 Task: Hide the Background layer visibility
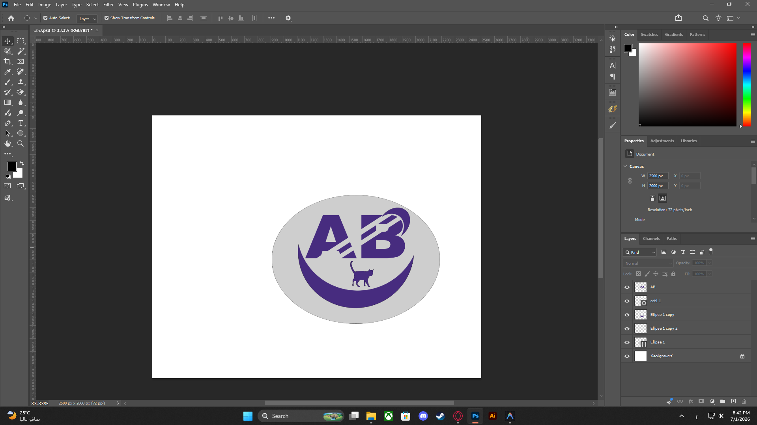(x=627, y=356)
